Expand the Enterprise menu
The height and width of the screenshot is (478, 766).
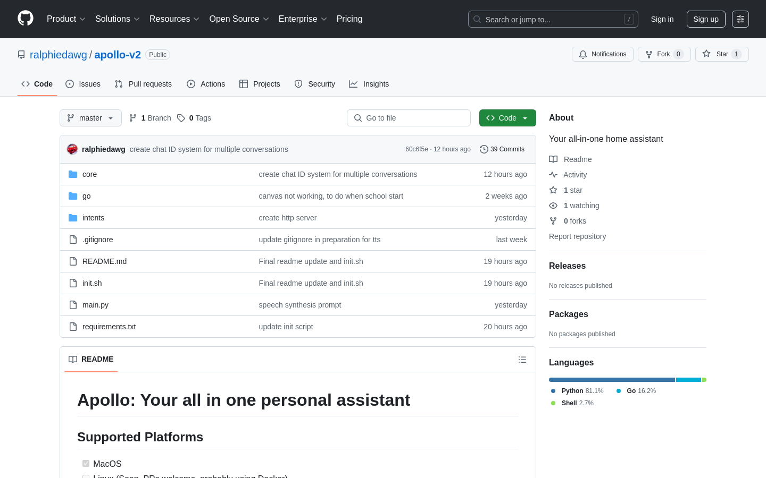click(x=303, y=19)
